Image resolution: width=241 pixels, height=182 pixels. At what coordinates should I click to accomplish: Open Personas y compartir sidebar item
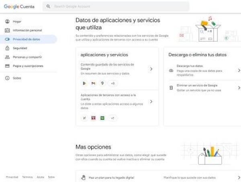[29, 57]
